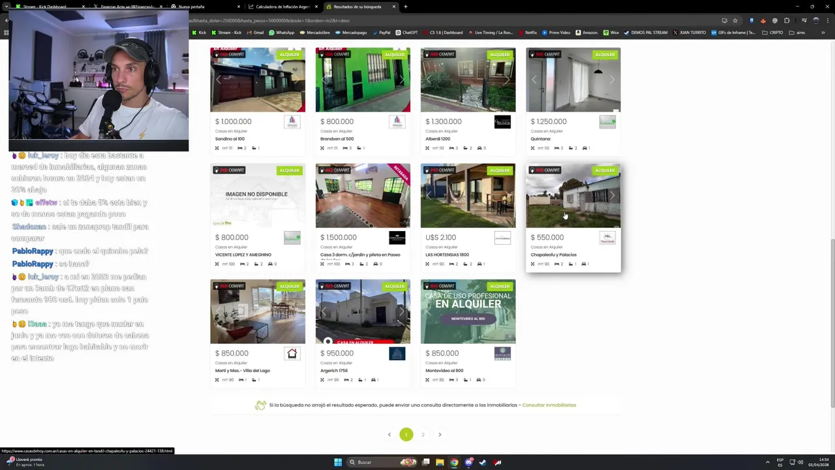
Task: Bookmark this page with the star icon
Action: [x=735, y=20]
